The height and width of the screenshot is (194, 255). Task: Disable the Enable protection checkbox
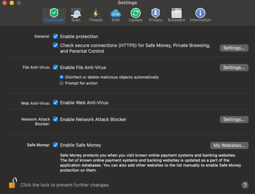[x=55, y=36]
